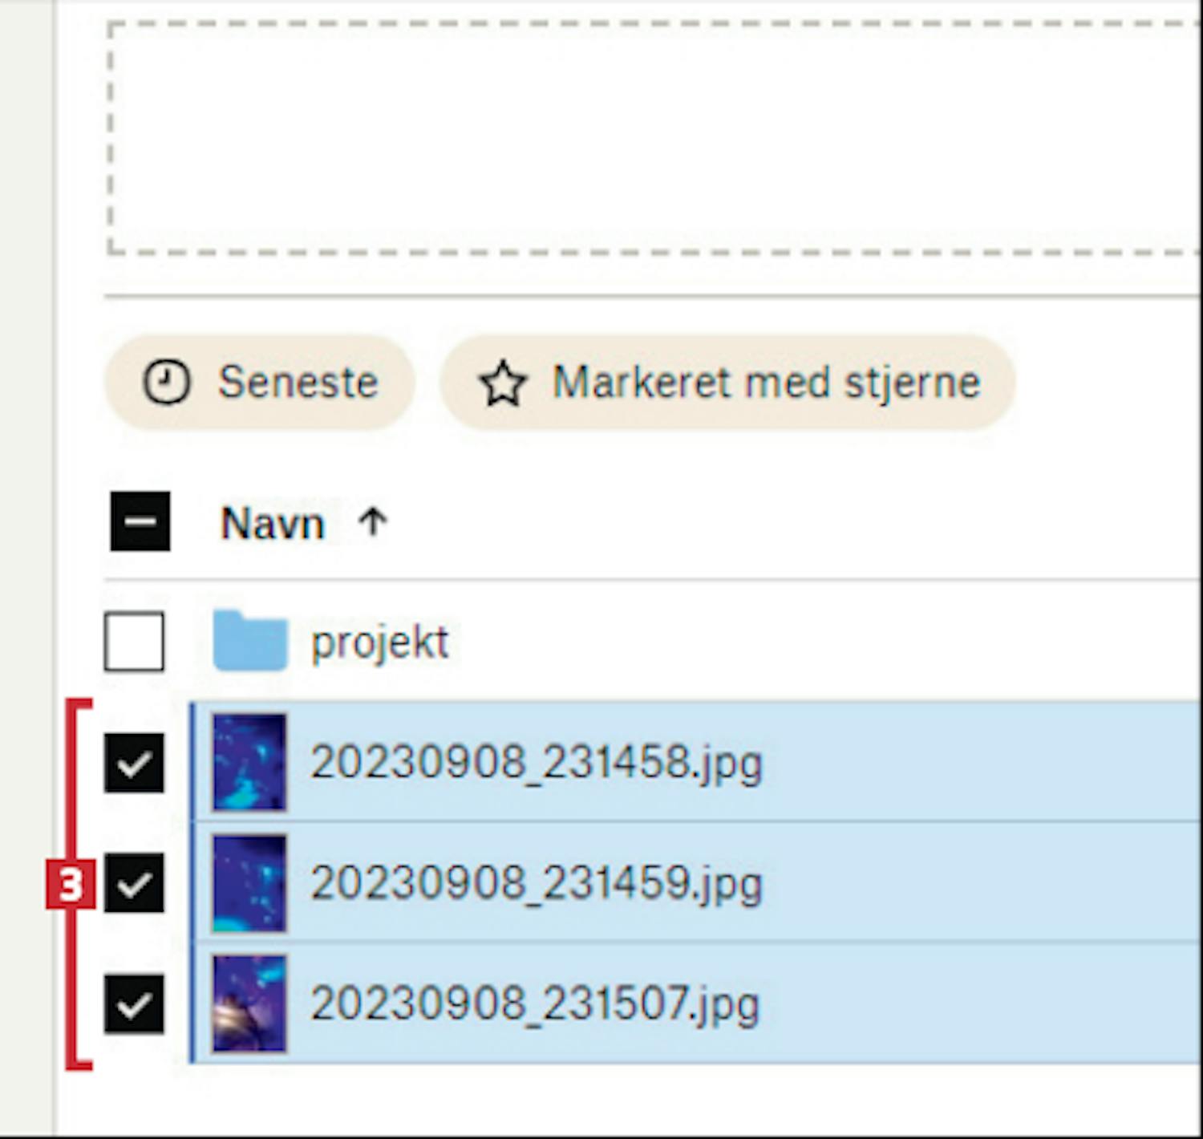Check the box for the projekt folder

(x=134, y=641)
